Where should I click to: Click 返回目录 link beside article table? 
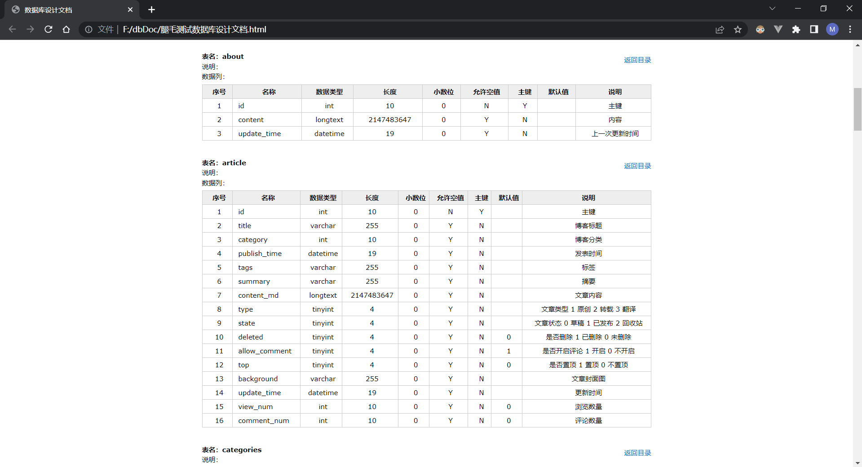coord(637,166)
